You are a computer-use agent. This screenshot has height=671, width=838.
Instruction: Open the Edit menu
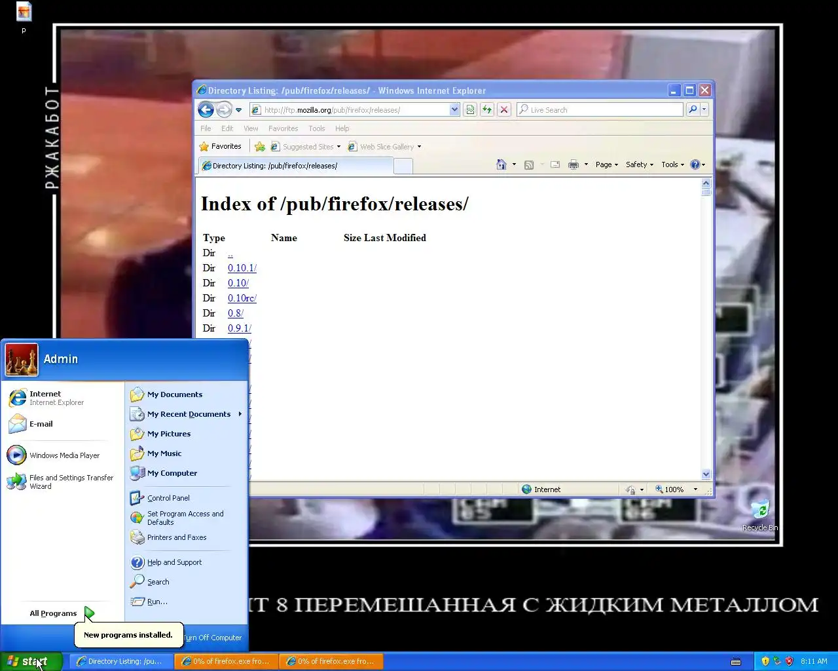(227, 128)
